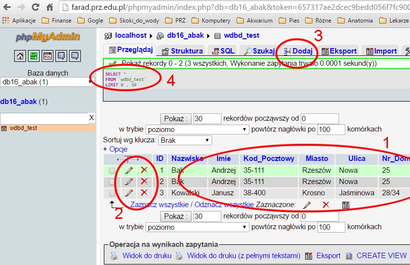Open the SQL query window icon in sidebar

coord(48,56)
